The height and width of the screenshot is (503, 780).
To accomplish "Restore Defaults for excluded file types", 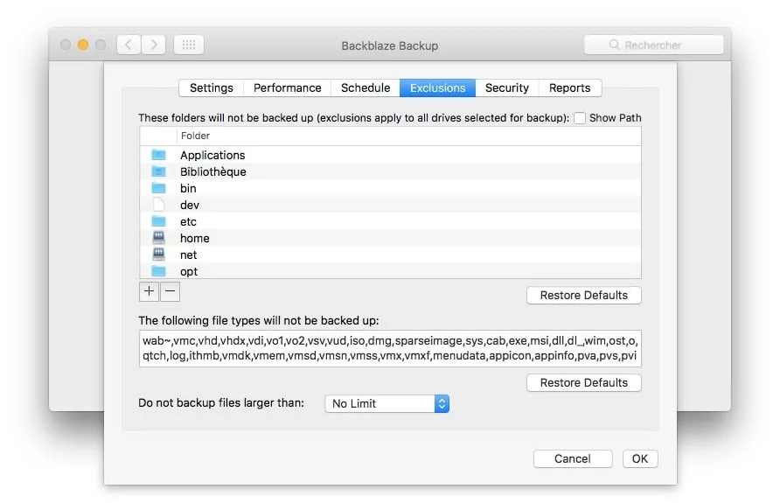I will 584,382.
